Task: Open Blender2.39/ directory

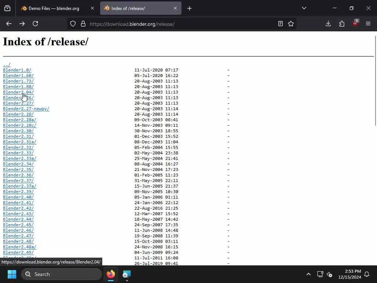Action: click(x=18, y=192)
